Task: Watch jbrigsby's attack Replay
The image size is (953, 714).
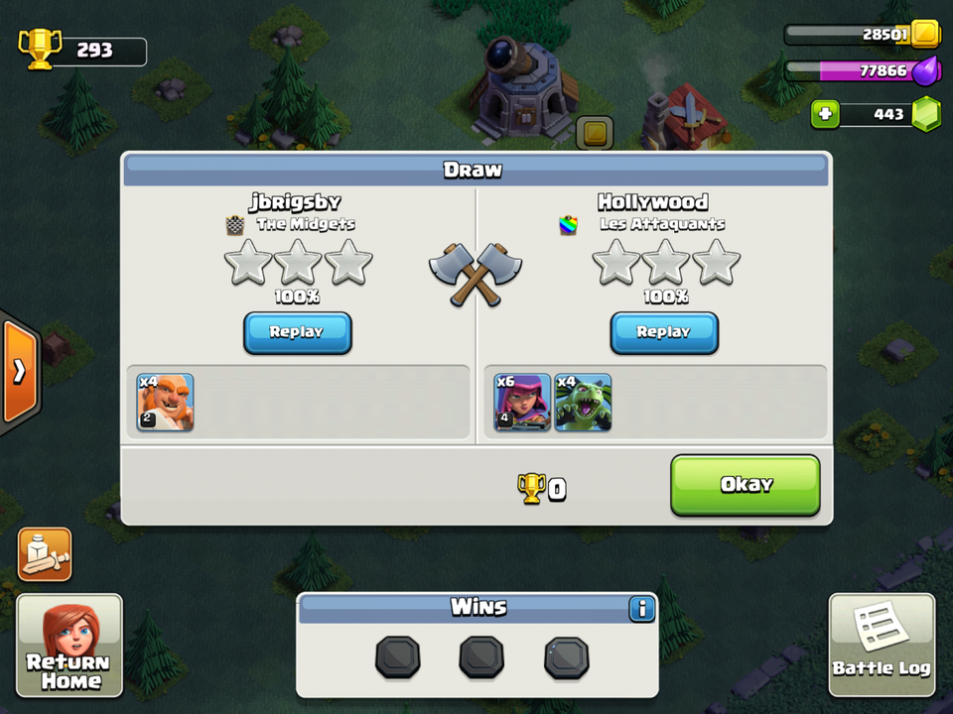Action: (x=297, y=333)
